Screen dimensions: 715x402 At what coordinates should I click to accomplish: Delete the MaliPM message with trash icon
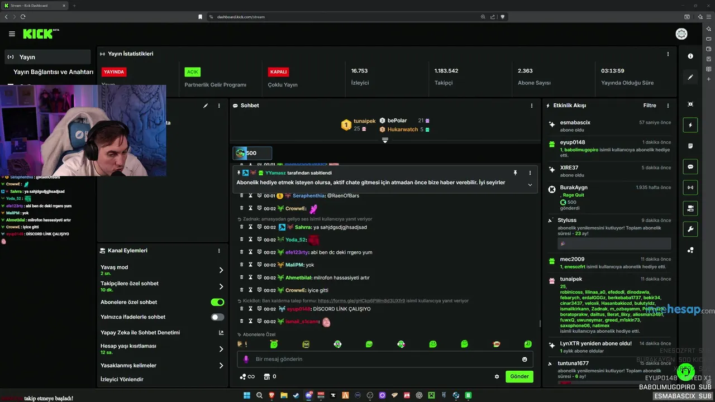click(x=241, y=265)
